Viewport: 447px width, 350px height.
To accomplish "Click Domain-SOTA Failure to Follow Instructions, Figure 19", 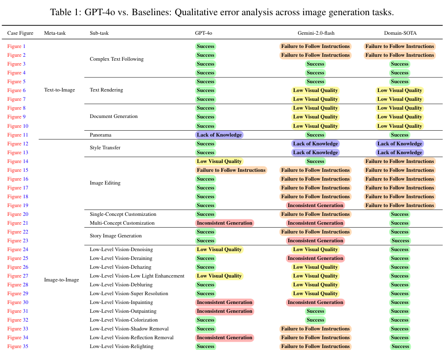I will tap(400, 205).
